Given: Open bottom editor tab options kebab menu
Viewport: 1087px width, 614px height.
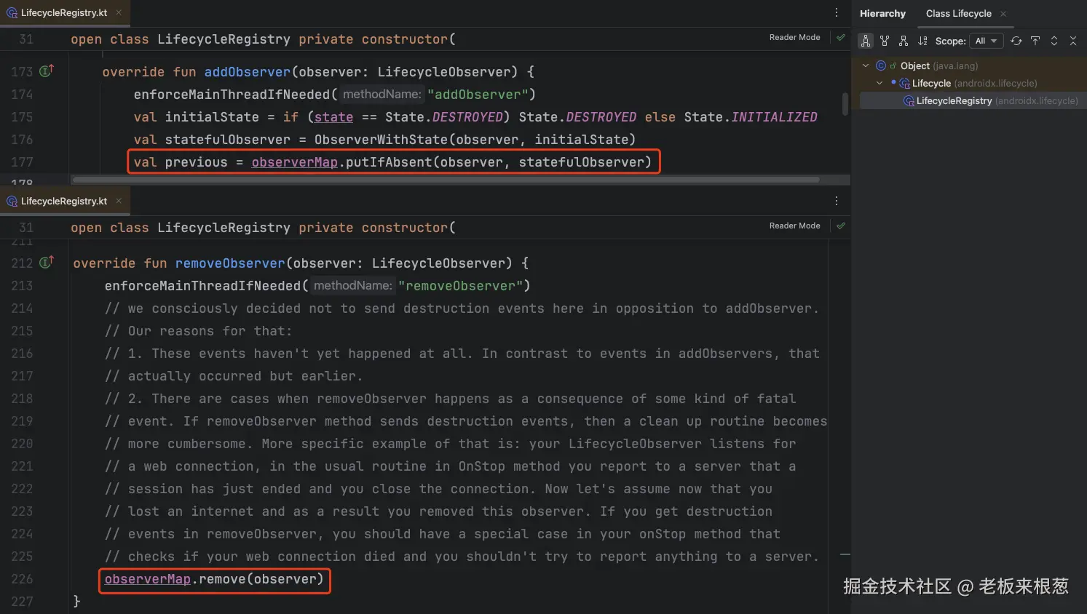Looking at the screenshot, I should [836, 201].
